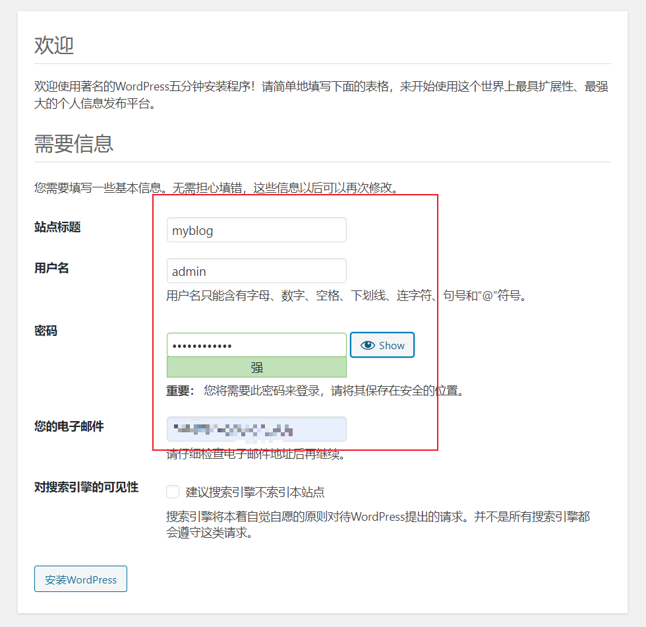Click the blurred email address field
646x627 pixels.
coord(256,429)
